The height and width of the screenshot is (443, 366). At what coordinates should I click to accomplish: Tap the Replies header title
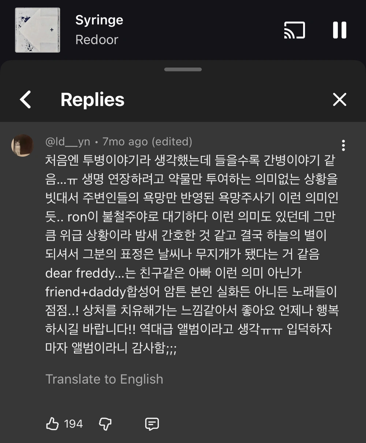tap(92, 100)
